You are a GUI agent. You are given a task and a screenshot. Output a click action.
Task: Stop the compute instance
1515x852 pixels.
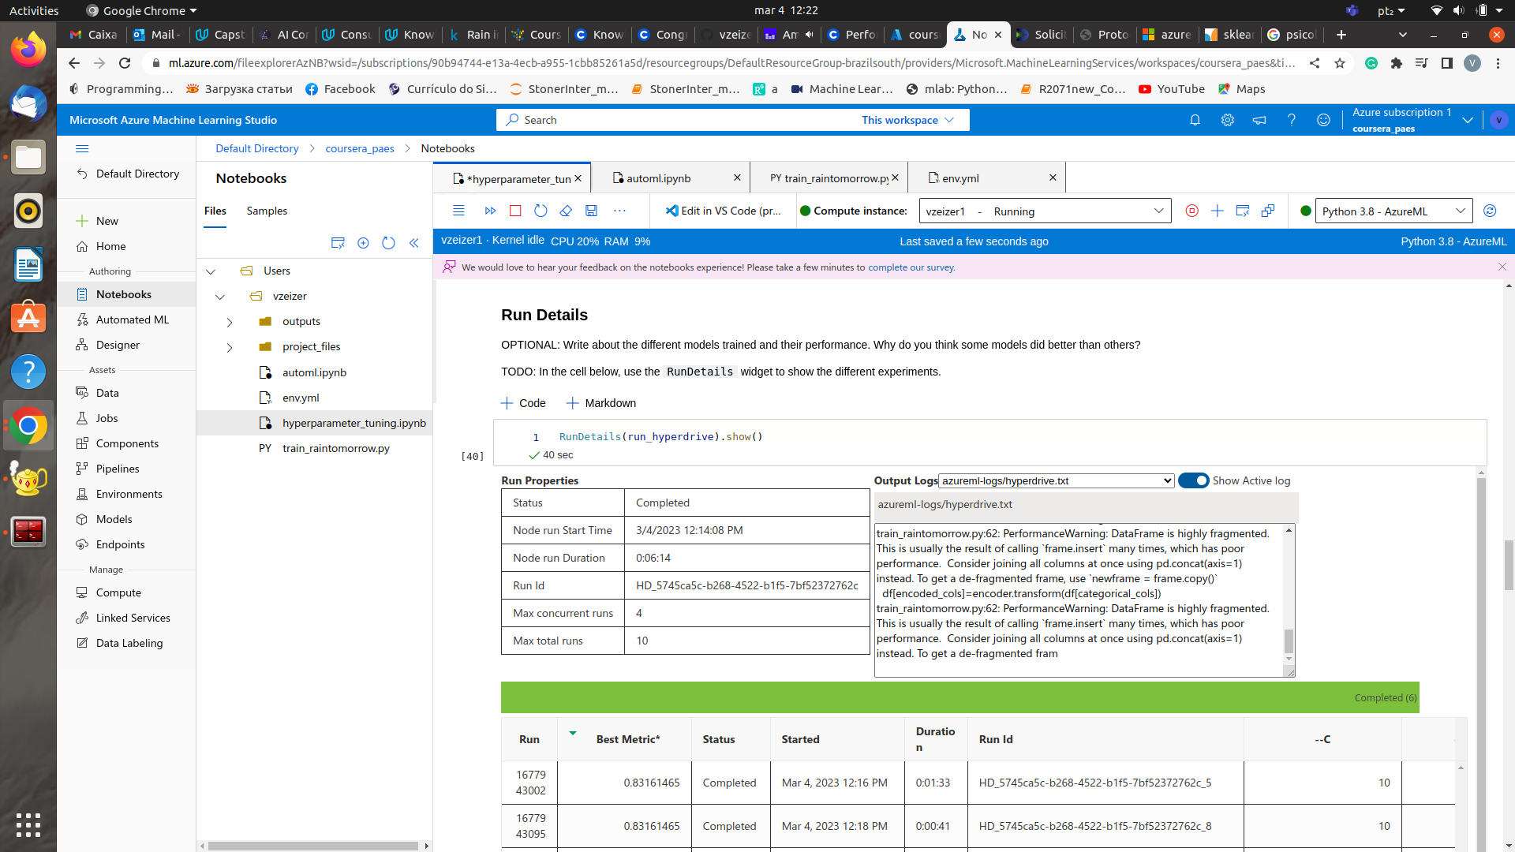coord(1191,211)
